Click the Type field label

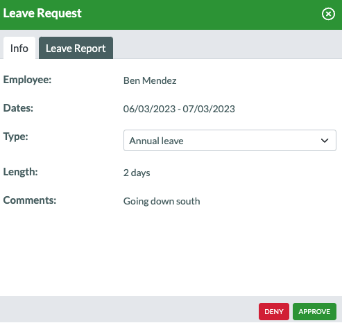coord(15,137)
